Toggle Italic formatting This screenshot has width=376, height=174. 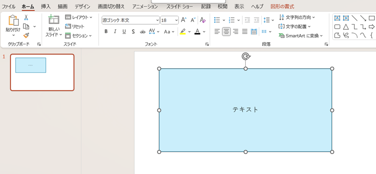pos(115,31)
